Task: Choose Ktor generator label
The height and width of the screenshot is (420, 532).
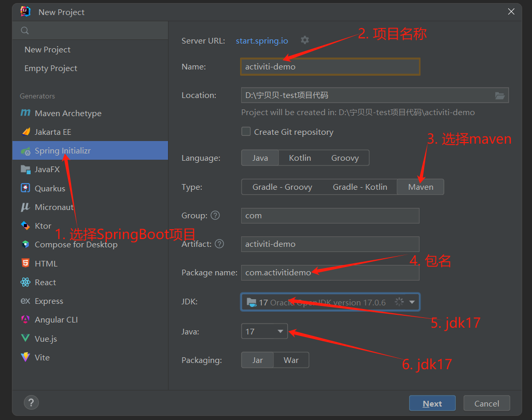Action: point(43,226)
